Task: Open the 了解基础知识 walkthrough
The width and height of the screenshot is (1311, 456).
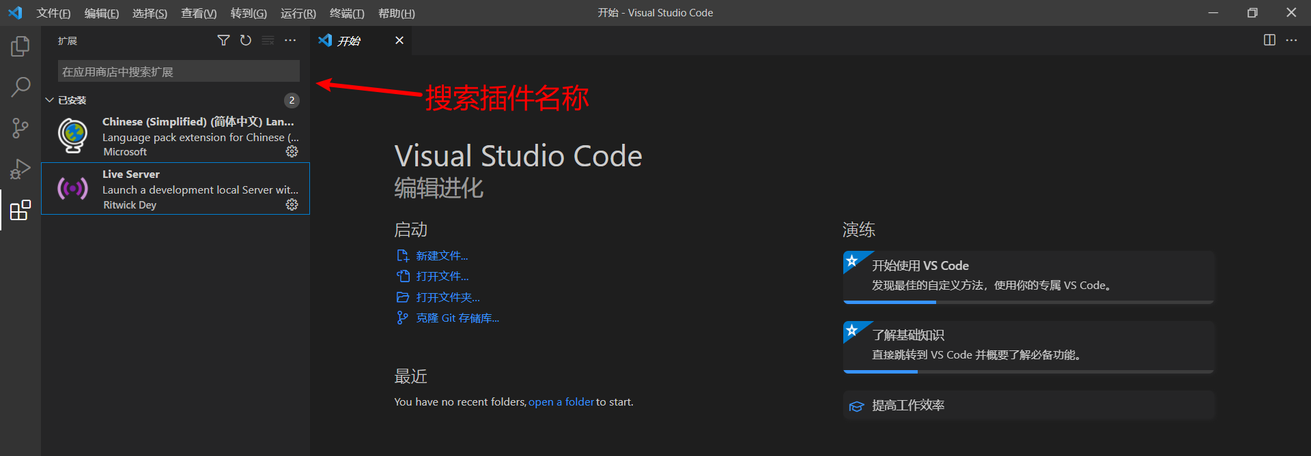Action: pos(1028,346)
